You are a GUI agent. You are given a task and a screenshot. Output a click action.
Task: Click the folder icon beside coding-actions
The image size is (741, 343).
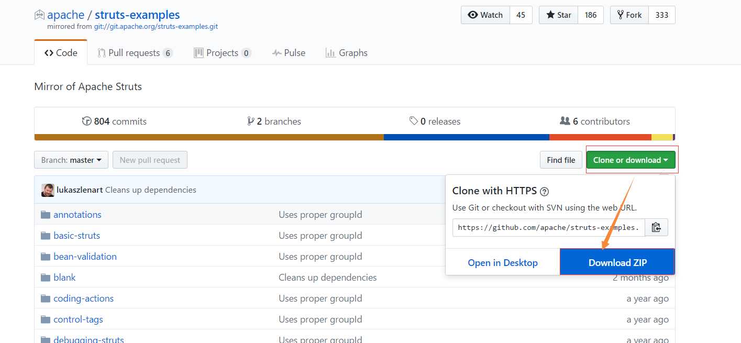(x=46, y=298)
